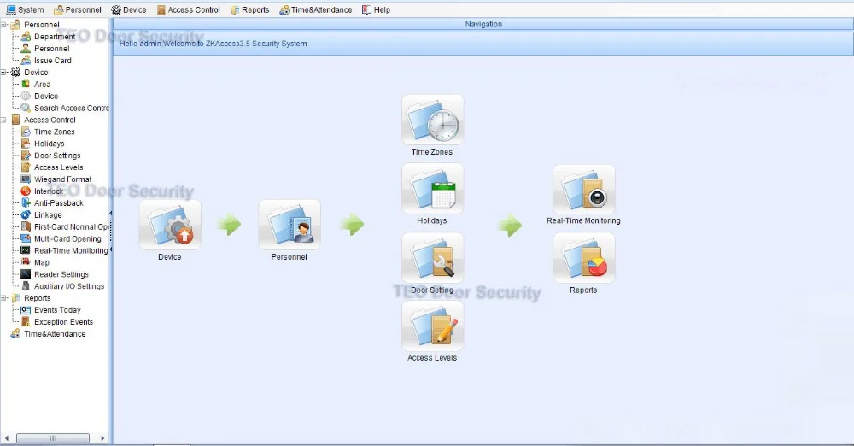Select Real-Time Monitoring in the sidebar tree
The width and height of the screenshot is (854, 446).
(71, 250)
